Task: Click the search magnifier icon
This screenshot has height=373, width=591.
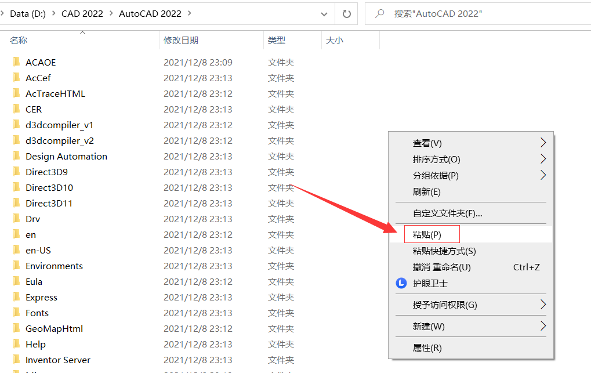Action: (x=379, y=13)
